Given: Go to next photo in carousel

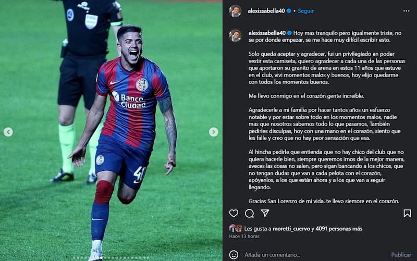Looking at the screenshot, I should (x=213, y=132).
